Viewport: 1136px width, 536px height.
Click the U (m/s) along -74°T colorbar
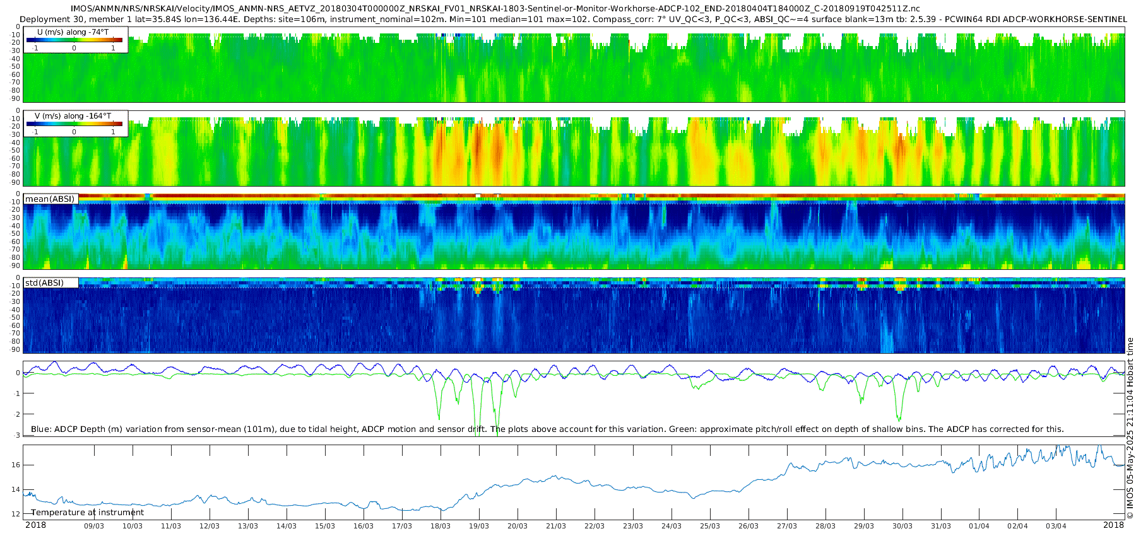point(74,40)
